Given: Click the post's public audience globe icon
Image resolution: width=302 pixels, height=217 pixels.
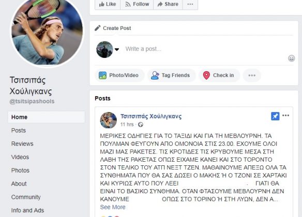Looking at the screenshot, I should pyautogui.click(x=141, y=125).
